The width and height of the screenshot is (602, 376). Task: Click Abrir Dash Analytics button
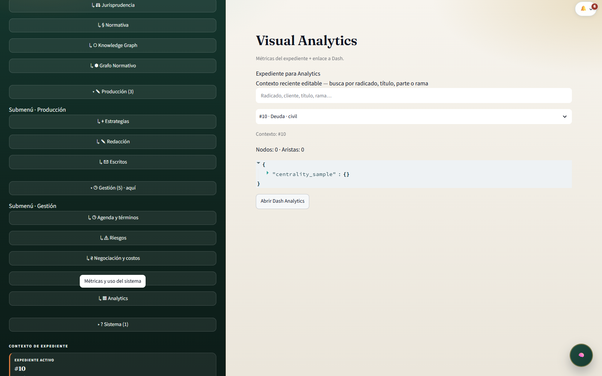tap(283, 202)
